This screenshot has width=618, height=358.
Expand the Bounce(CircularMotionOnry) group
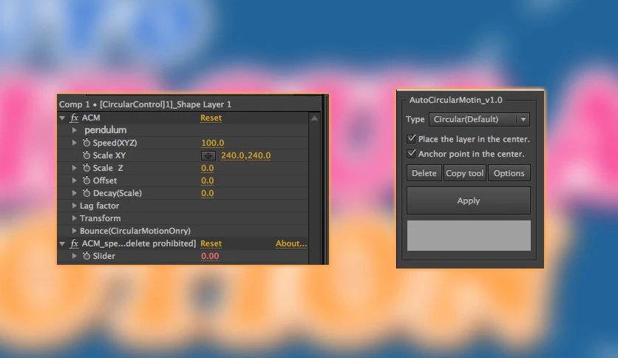click(74, 231)
